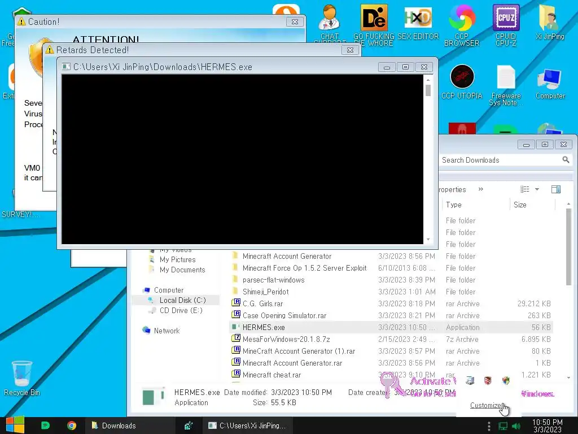Screen dimensions: 578x434
Task: Select the Minecraft Account Generator folder
Action: tap(391, 256)
